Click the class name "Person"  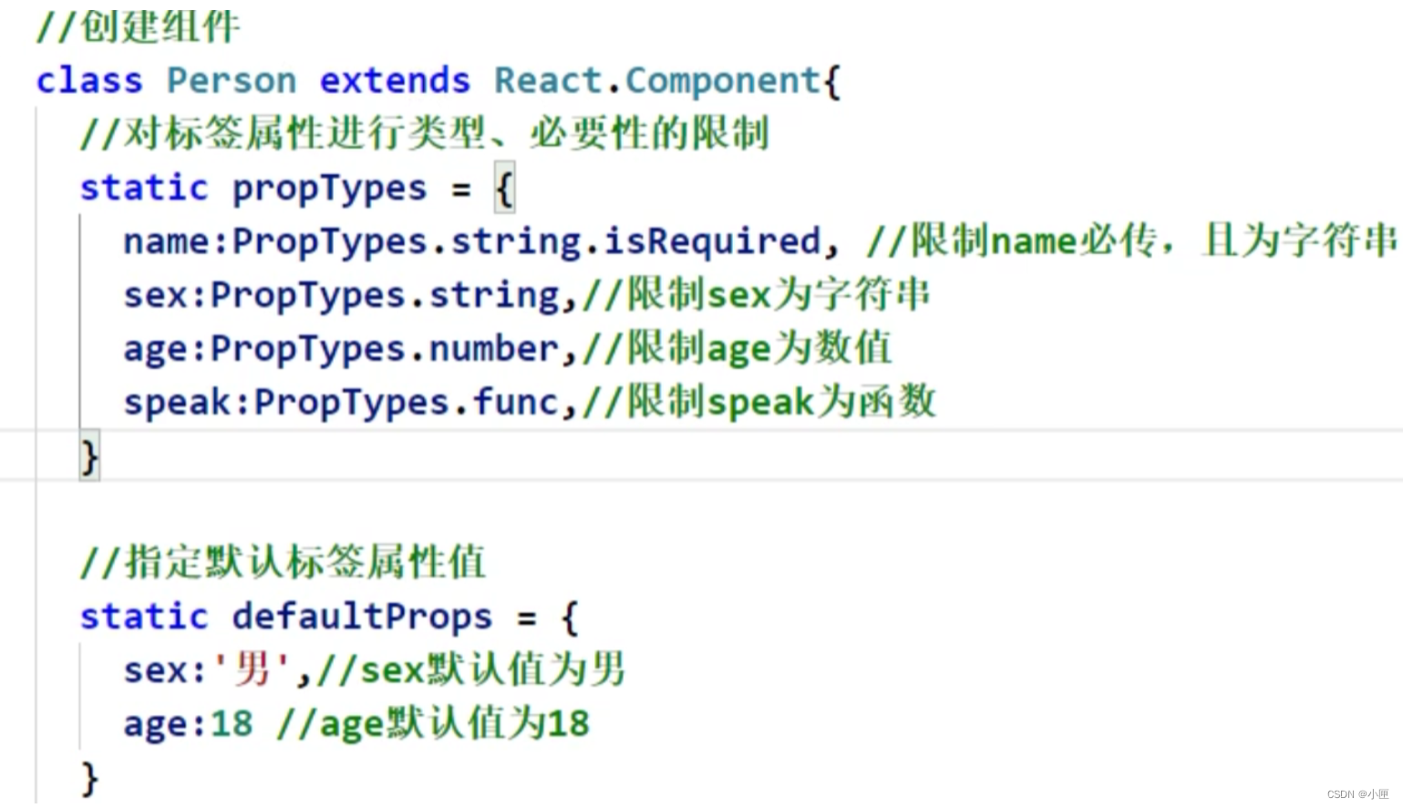[232, 81]
